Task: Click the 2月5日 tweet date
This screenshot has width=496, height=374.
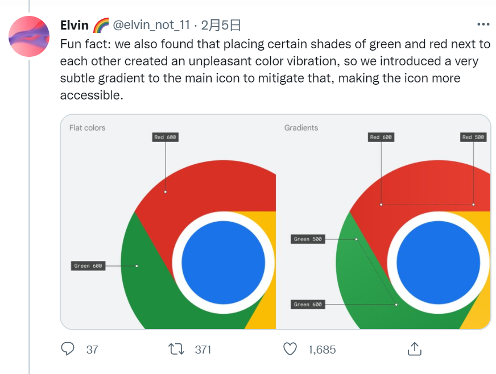Action: pos(221,25)
